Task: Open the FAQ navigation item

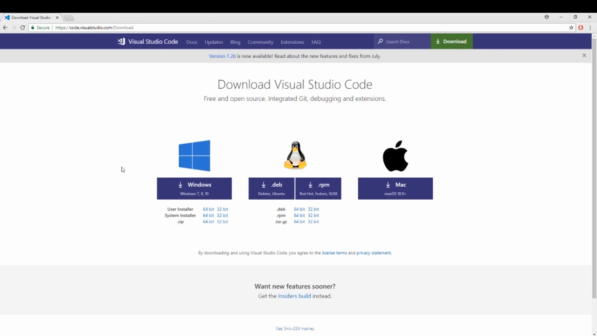Action: click(x=316, y=42)
